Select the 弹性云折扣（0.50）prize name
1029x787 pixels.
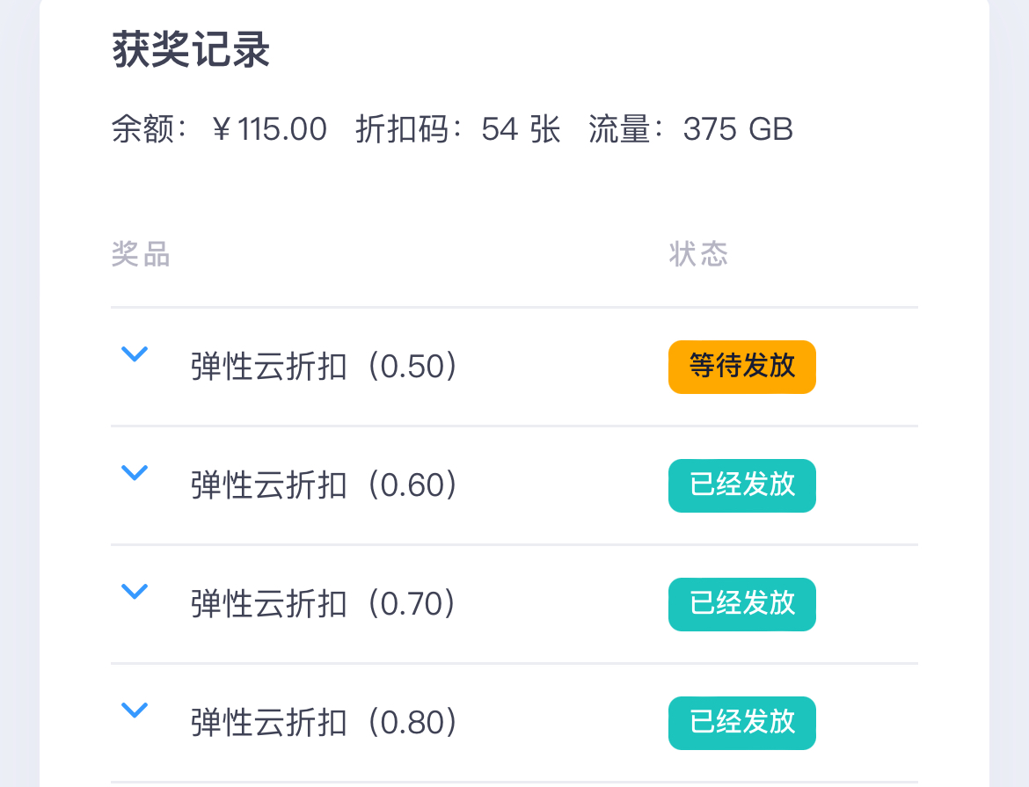(x=324, y=368)
